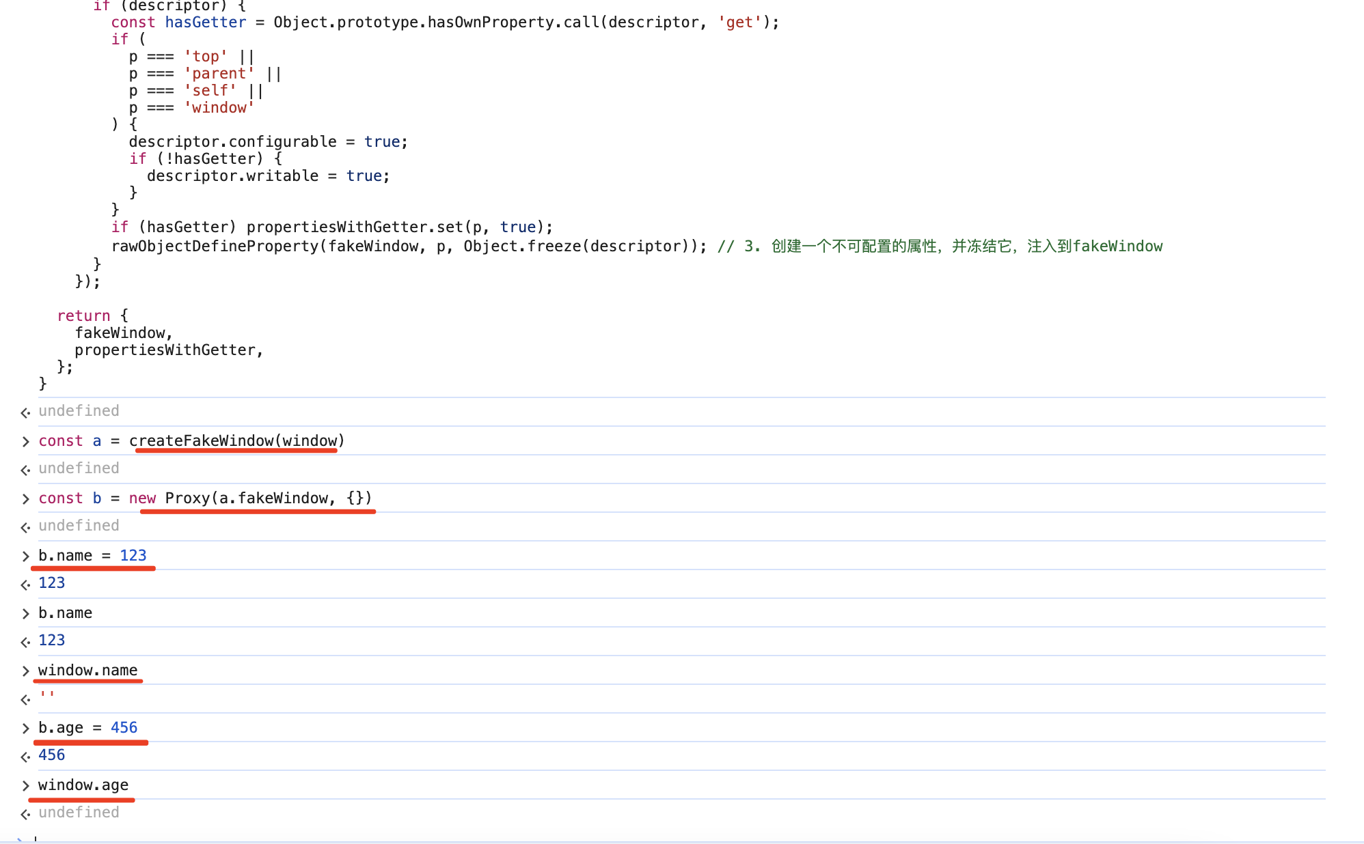The image size is (1364, 844).
Task: Click the 'parent' string literal in the condition
Action: (219, 74)
